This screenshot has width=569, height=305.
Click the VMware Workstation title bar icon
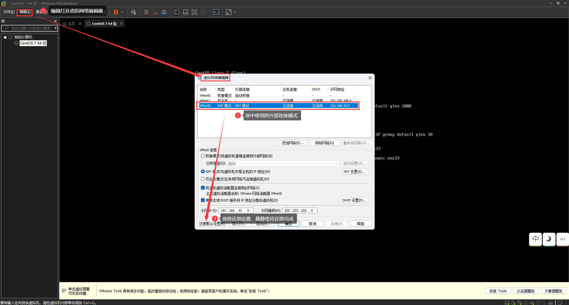coord(4,4)
